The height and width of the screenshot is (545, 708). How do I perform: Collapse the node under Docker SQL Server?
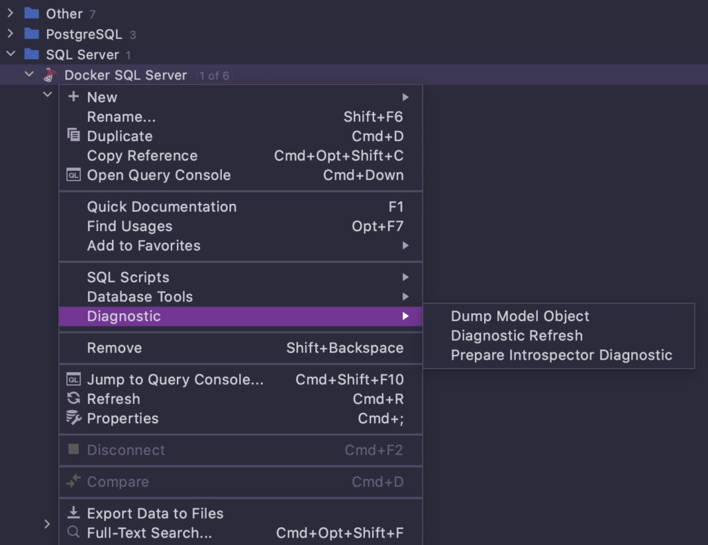[48, 94]
